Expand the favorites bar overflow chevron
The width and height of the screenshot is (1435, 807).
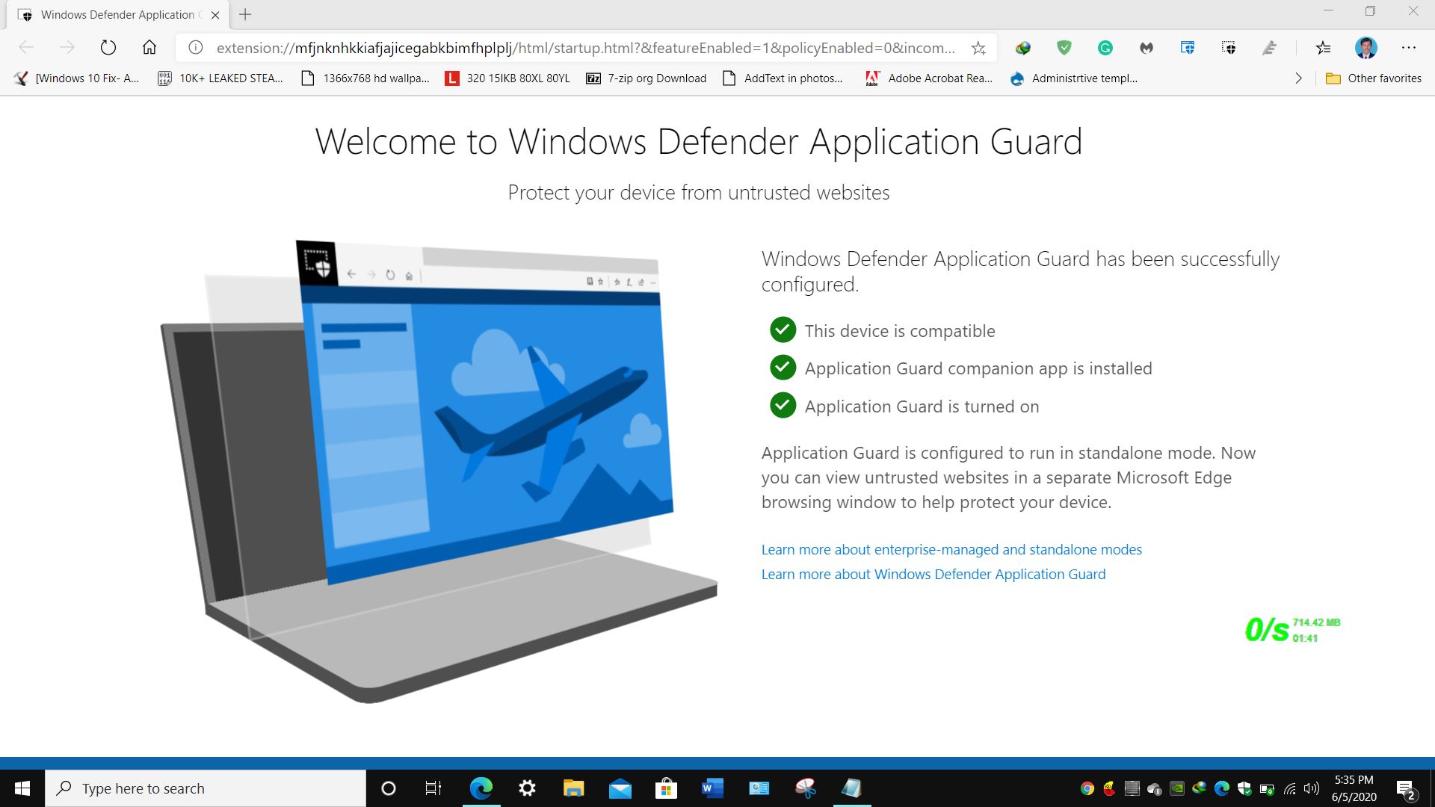pyautogui.click(x=1299, y=78)
